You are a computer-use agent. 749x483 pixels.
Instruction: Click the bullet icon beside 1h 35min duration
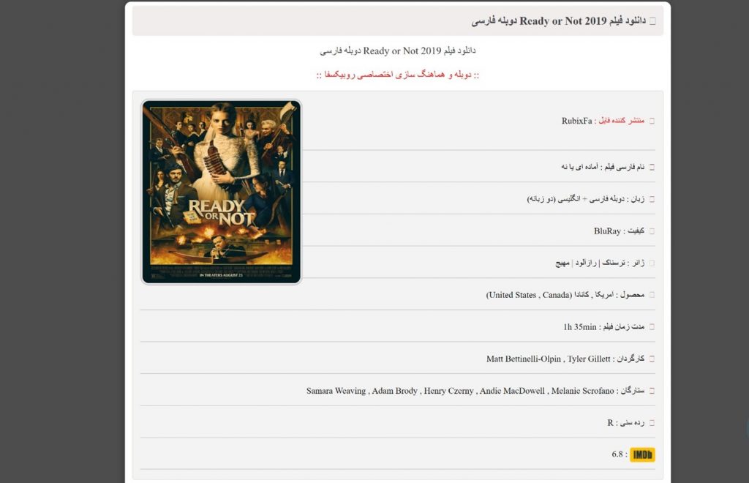click(x=652, y=327)
